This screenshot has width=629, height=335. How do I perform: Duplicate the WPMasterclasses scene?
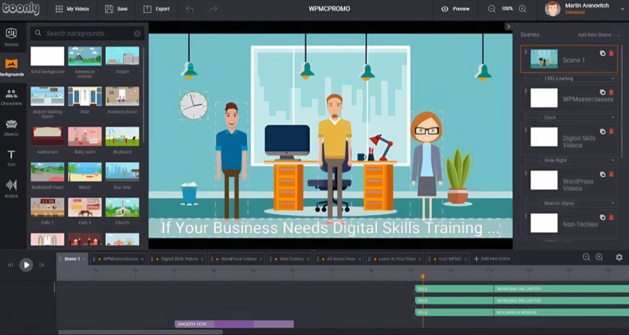(x=602, y=92)
